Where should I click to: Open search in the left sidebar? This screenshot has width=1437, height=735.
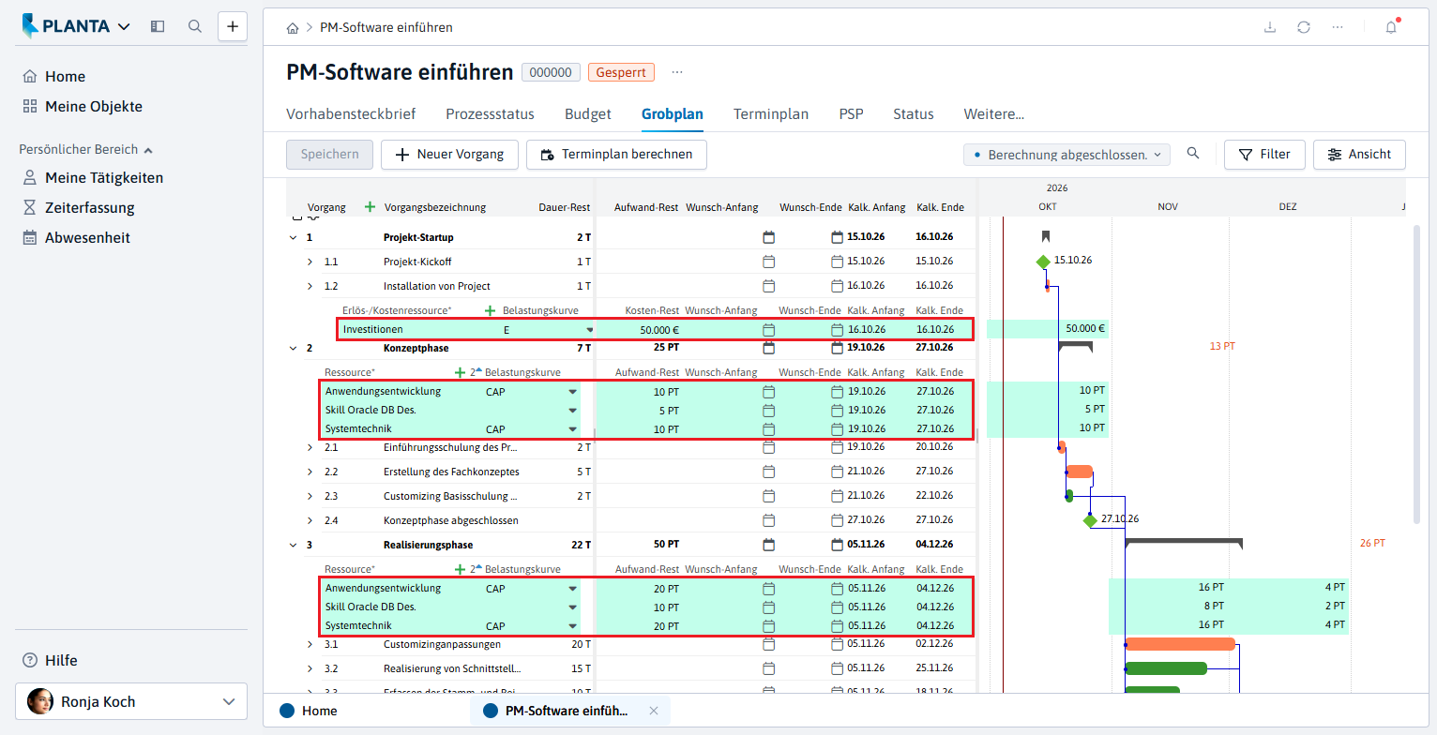point(195,26)
